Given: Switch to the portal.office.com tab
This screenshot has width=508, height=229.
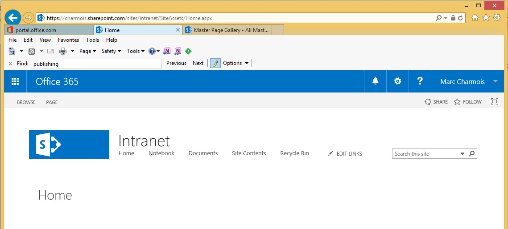Looking at the screenshot, I should point(49,30).
